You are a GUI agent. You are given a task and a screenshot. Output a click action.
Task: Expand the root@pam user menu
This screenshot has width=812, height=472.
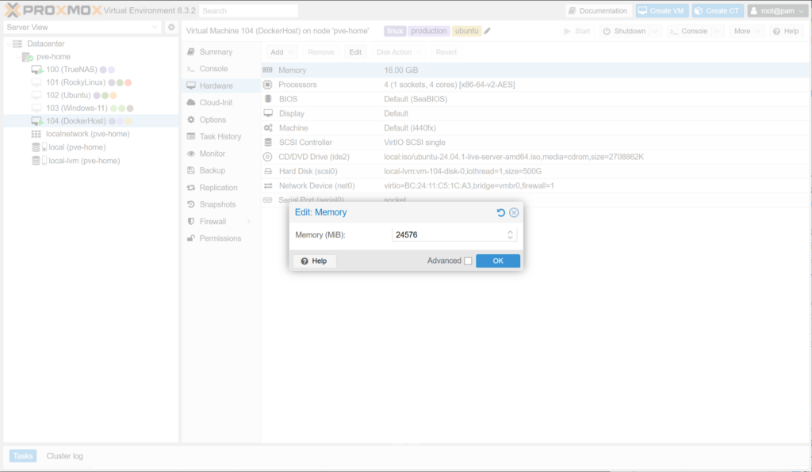777,10
